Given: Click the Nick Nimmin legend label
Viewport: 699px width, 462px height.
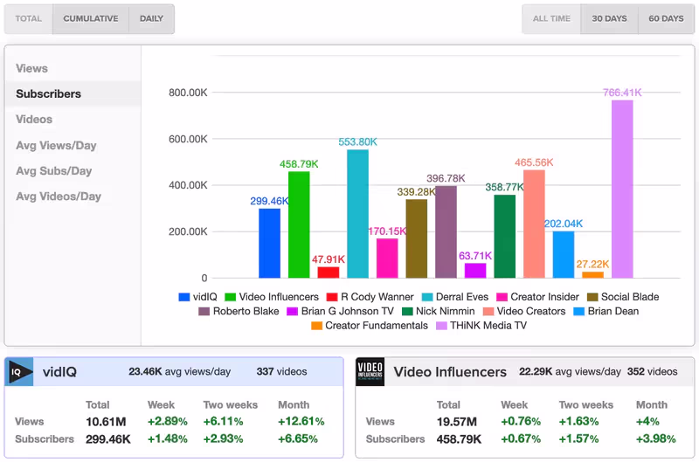Looking at the screenshot, I should (445, 311).
